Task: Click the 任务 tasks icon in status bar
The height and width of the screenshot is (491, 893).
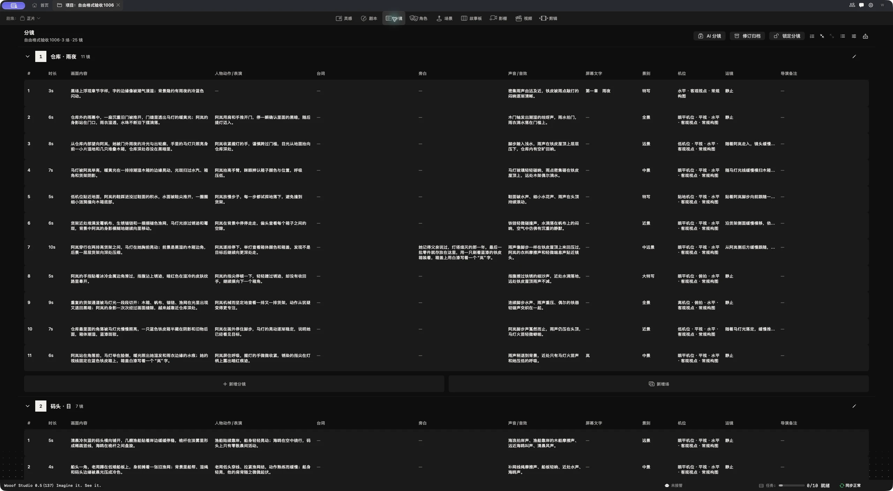Action: click(x=761, y=485)
